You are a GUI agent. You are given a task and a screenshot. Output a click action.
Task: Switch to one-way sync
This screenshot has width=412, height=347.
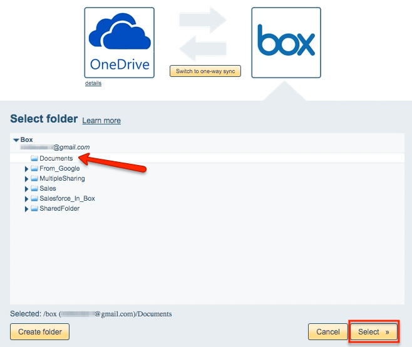(x=205, y=71)
